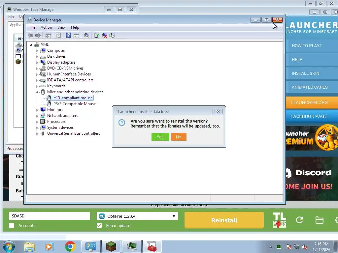Click the network tray icon
The width and height of the screenshot is (338, 253).
(x=297, y=247)
